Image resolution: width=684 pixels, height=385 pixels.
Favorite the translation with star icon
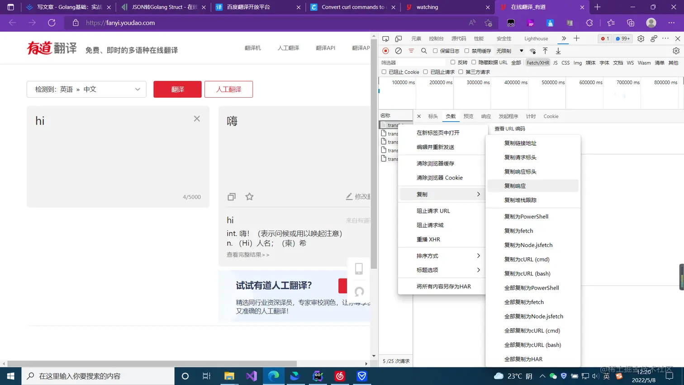tap(249, 196)
